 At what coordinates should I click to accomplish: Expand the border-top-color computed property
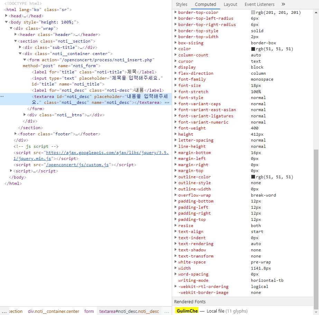pos(175,12)
